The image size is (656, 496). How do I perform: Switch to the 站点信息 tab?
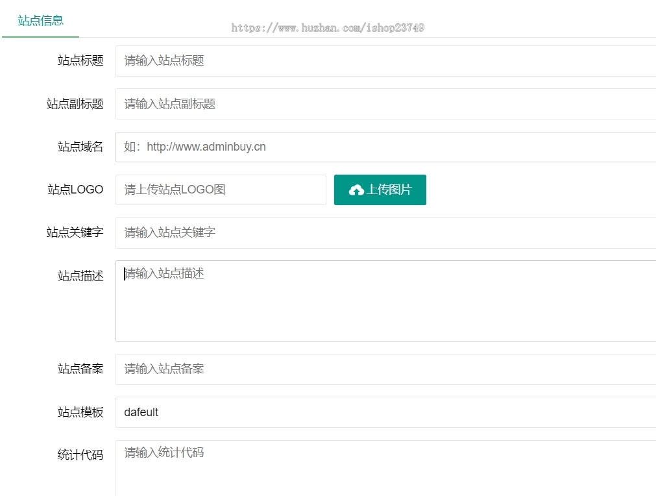(41, 21)
